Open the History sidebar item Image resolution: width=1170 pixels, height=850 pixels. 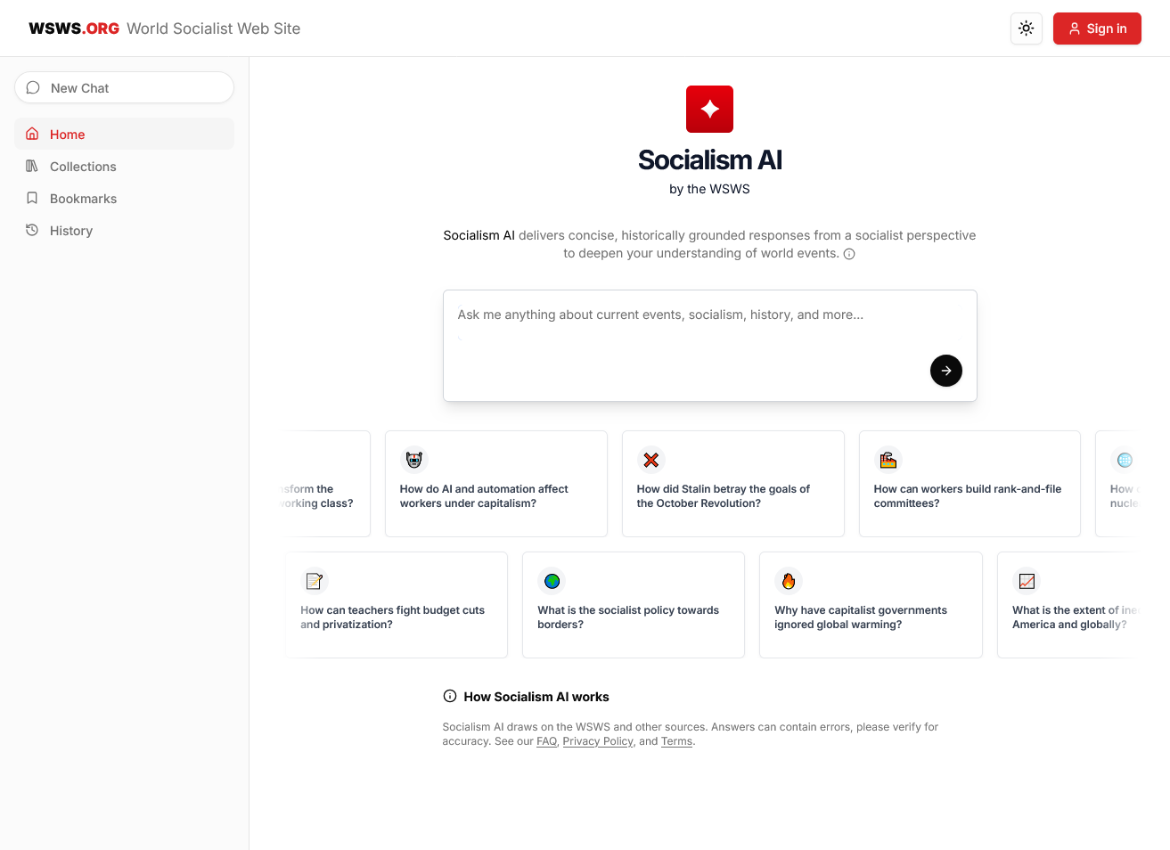click(x=124, y=230)
